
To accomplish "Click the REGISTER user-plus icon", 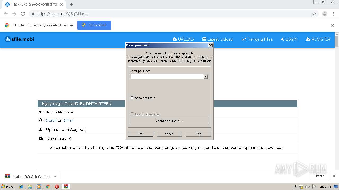I will pyautogui.click(x=308, y=39).
